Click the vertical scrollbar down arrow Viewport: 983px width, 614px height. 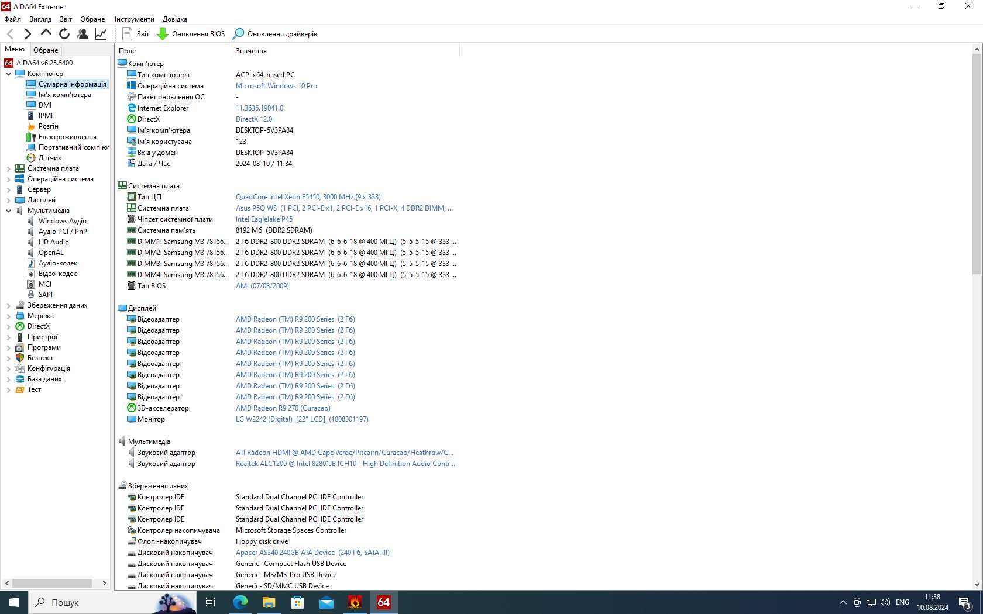pyautogui.click(x=977, y=584)
